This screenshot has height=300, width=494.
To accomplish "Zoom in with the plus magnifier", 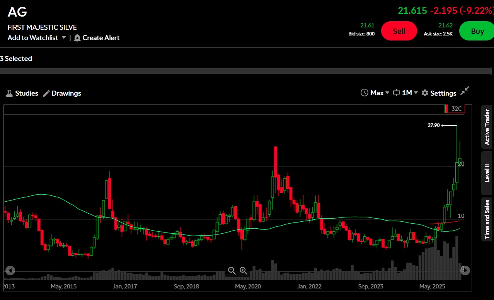I will pos(244,271).
